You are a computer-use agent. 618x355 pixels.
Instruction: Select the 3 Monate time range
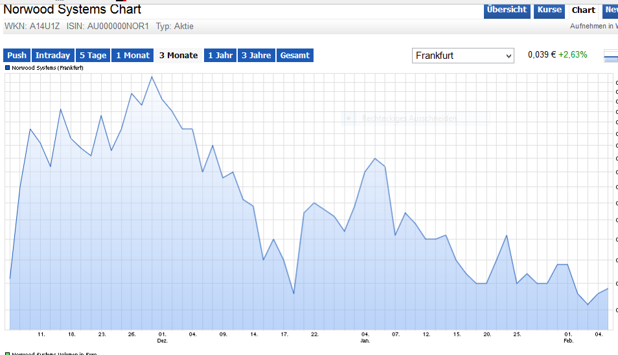(178, 56)
